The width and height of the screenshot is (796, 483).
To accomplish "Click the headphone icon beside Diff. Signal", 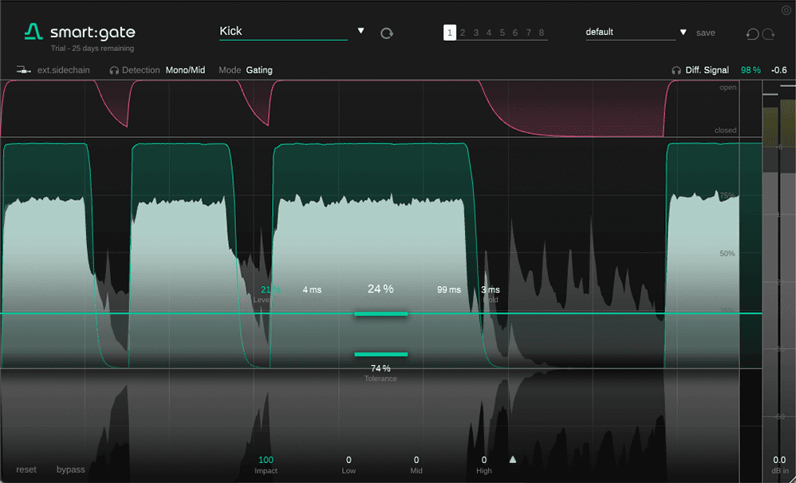I will pos(676,70).
